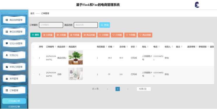Open 论坛分类管理 in the sidebar
This screenshot has width=217, height=109.
pos(14,44)
